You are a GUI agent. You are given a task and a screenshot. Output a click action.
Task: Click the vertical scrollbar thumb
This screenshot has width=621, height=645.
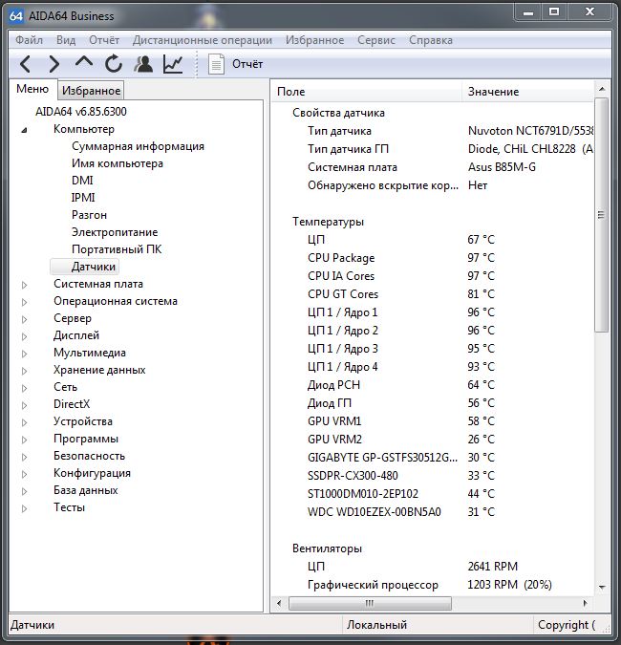tap(601, 215)
